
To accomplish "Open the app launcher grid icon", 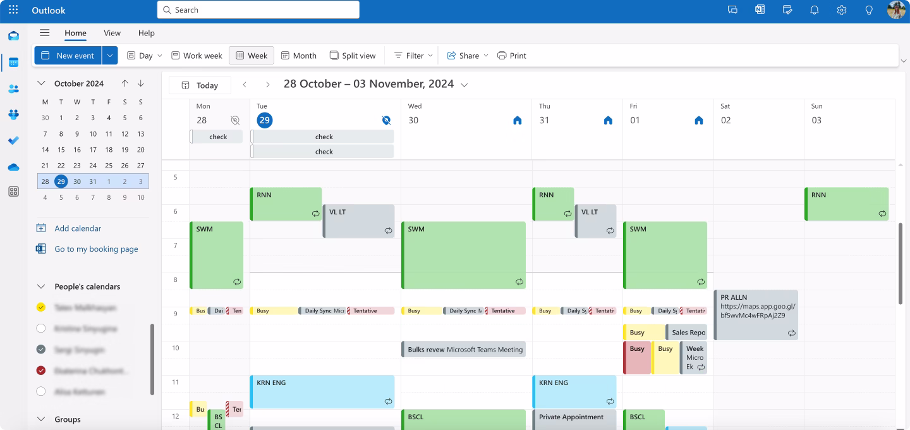I will pos(13,10).
